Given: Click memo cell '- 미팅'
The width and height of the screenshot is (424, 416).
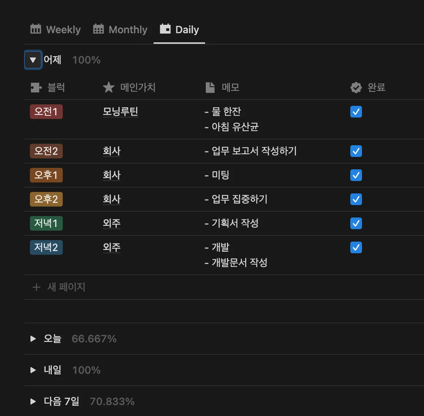Looking at the screenshot, I should click(217, 175).
